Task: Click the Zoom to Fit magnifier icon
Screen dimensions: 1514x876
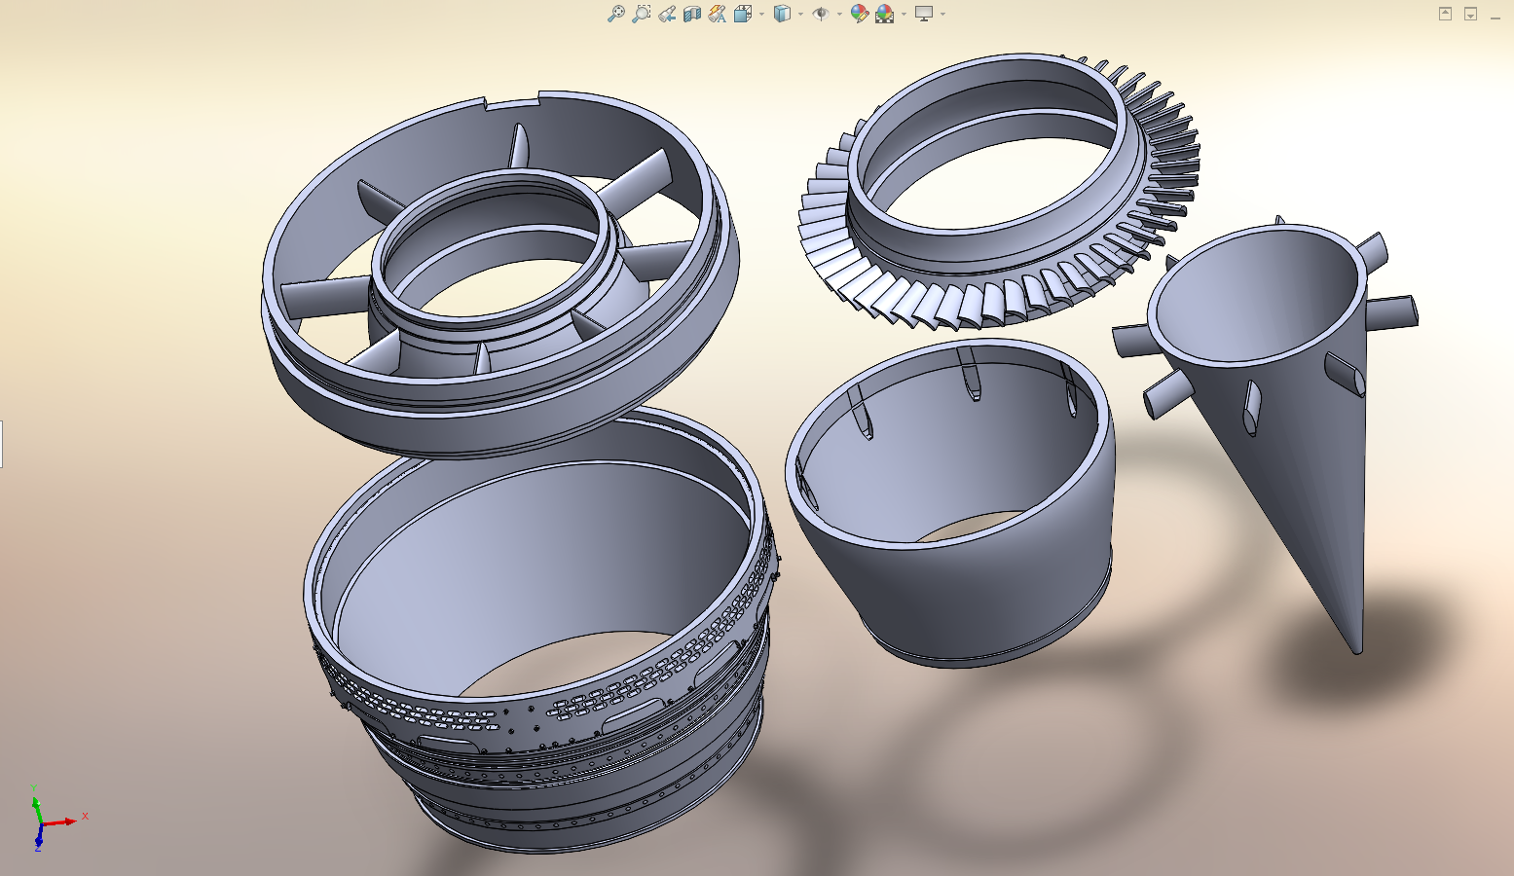Action: pos(615,14)
